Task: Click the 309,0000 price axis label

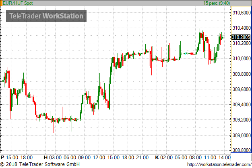Action: point(242,136)
